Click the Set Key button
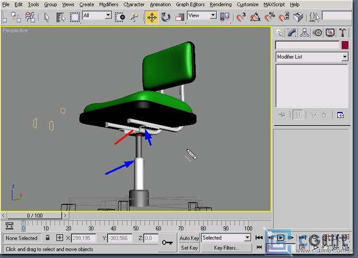358x258 pixels. click(x=189, y=248)
